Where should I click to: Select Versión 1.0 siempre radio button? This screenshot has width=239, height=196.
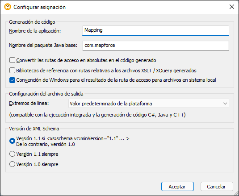tap(12, 164)
